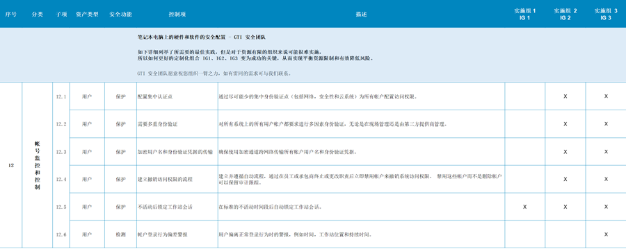Select control item 需要多重身份验证

pyautogui.click(x=157, y=124)
